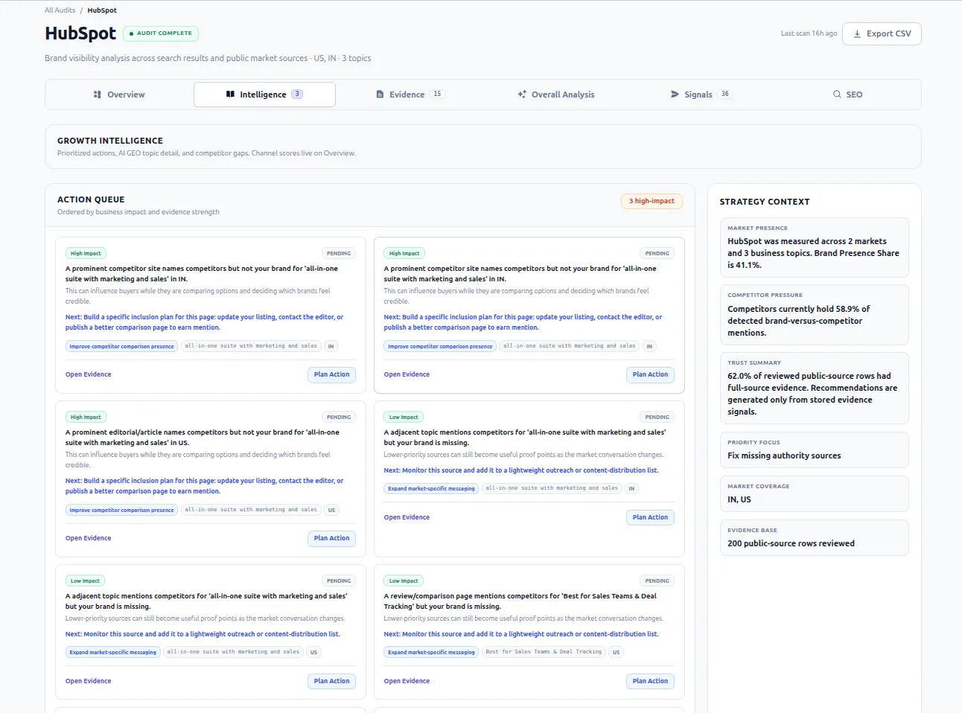Click 'Ordered by business impact and evidence strength'
962x713 pixels.
pos(138,212)
